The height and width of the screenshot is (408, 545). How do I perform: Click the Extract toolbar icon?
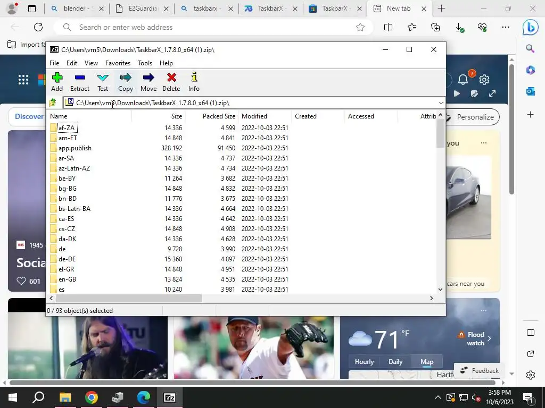pos(80,82)
